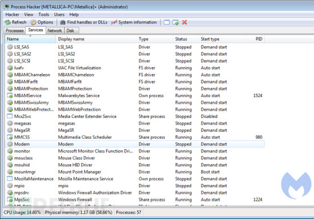Click the mountmgr service icon

point(10,172)
